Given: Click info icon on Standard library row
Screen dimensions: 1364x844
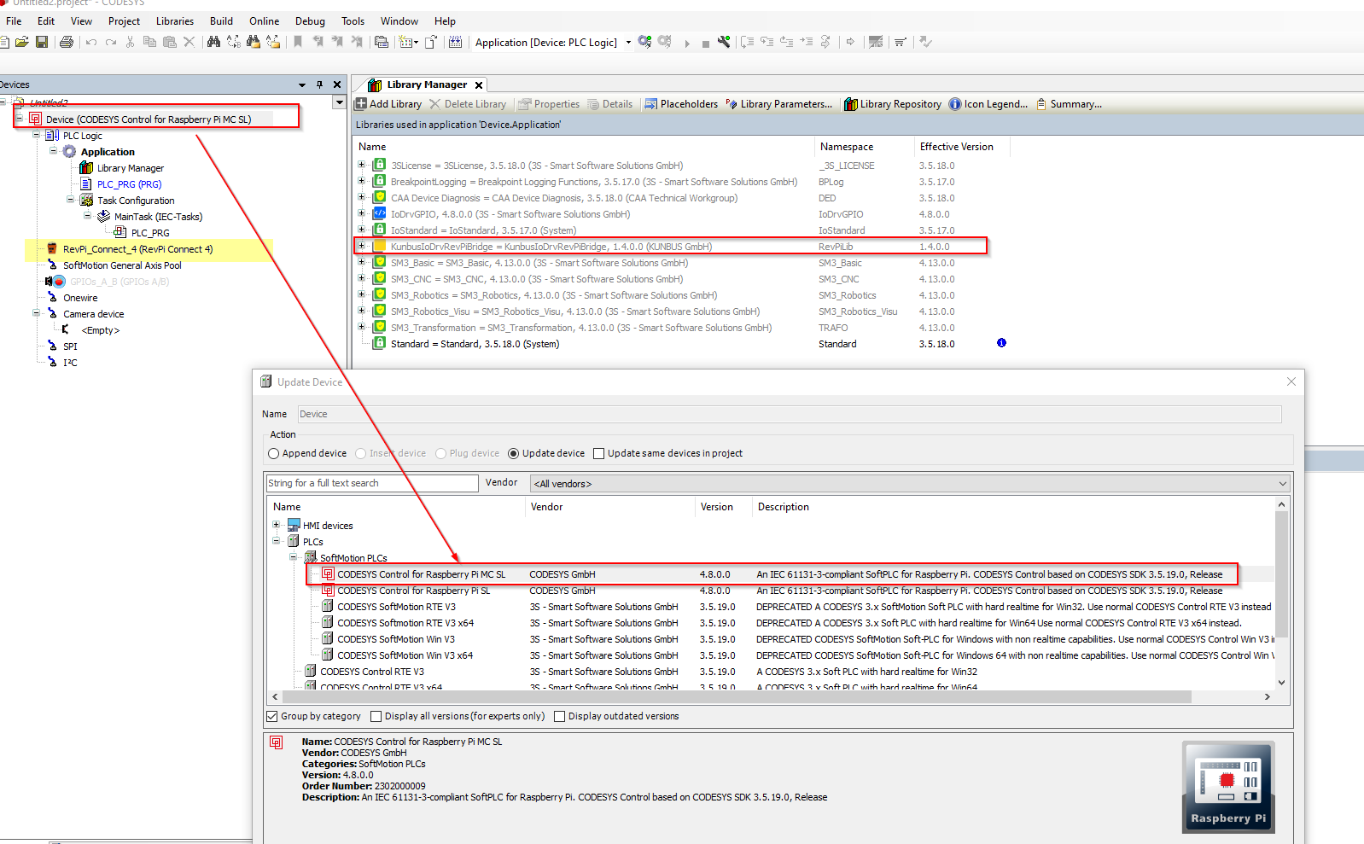Looking at the screenshot, I should pos(1001,343).
